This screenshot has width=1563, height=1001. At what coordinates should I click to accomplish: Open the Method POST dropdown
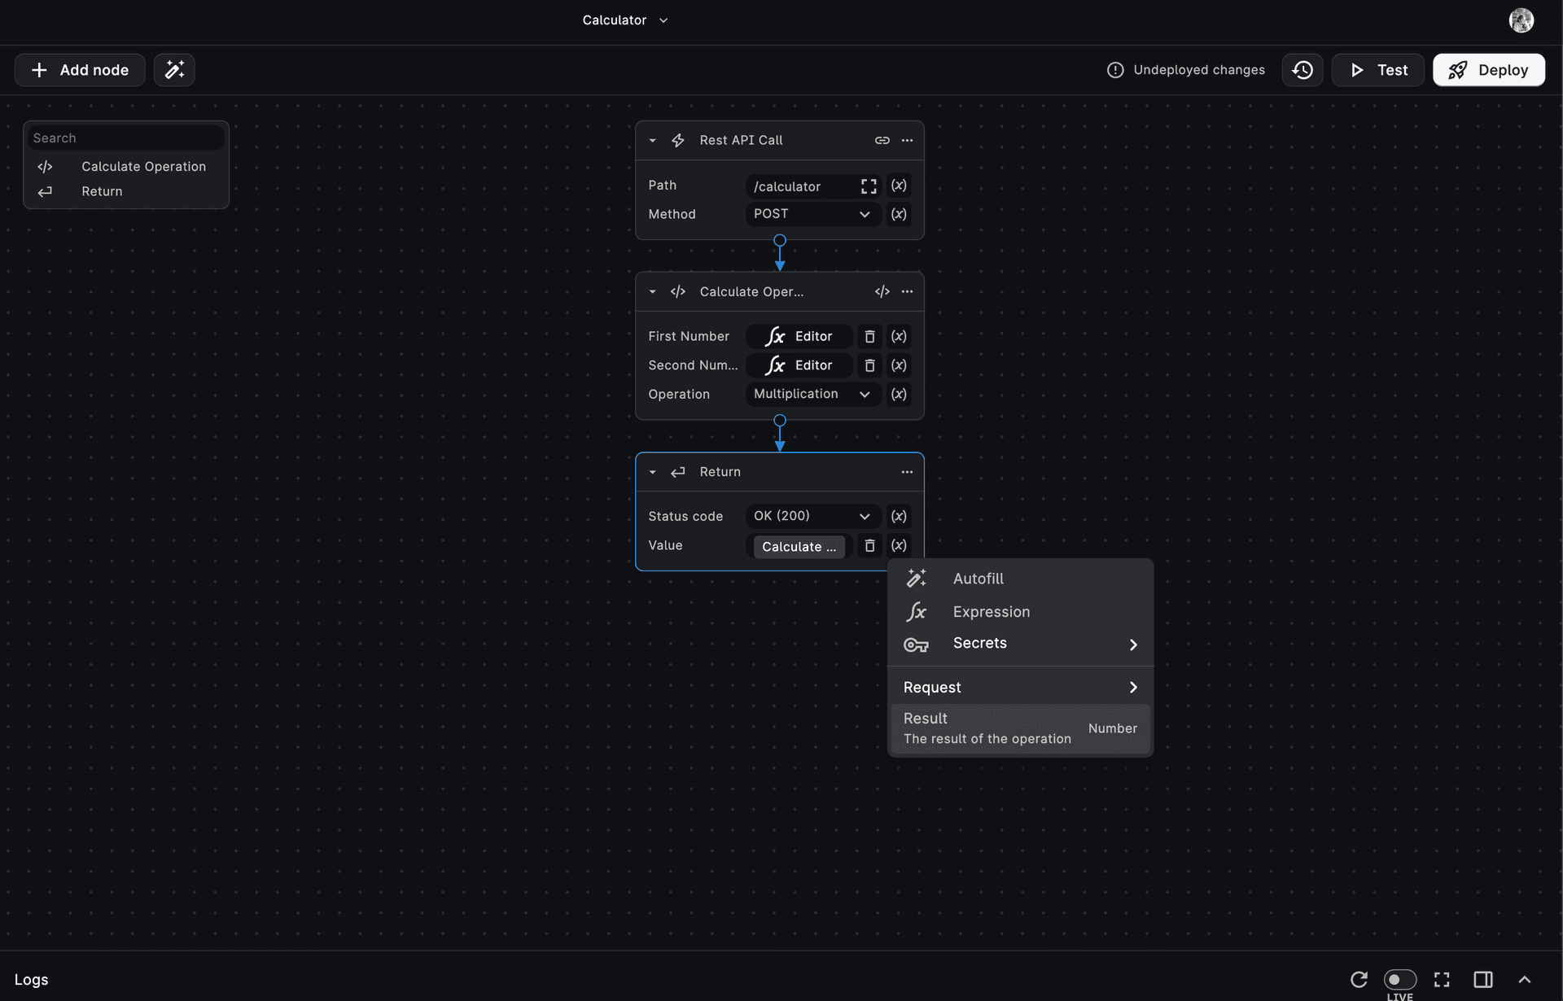coord(812,214)
